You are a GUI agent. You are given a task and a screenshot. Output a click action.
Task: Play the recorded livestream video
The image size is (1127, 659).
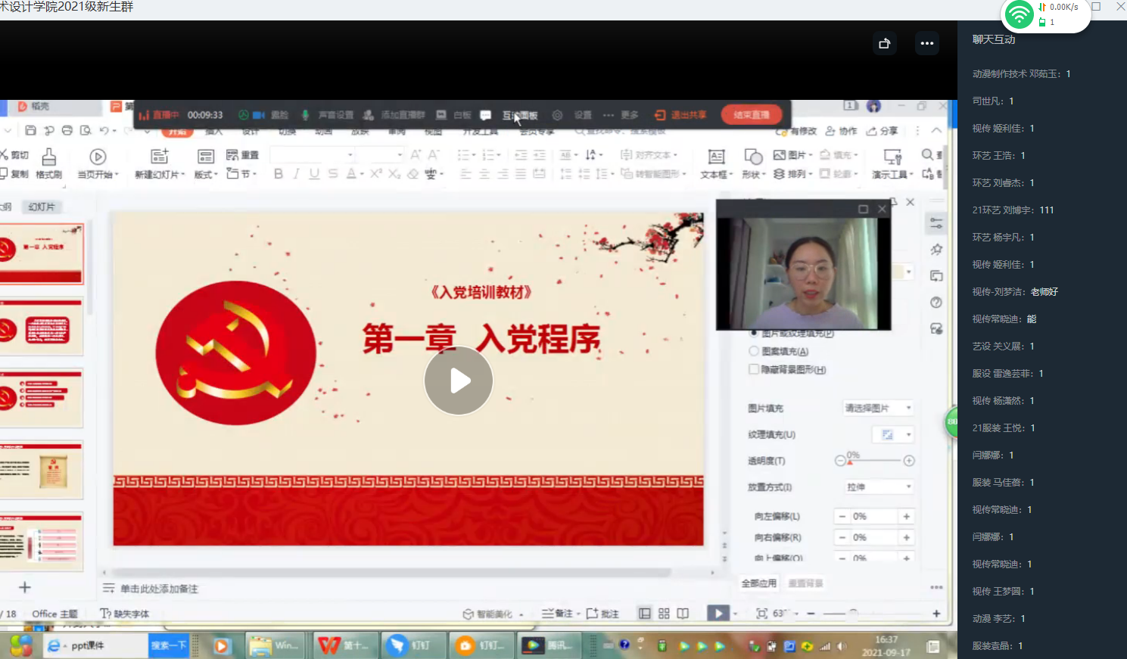tap(459, 381)
